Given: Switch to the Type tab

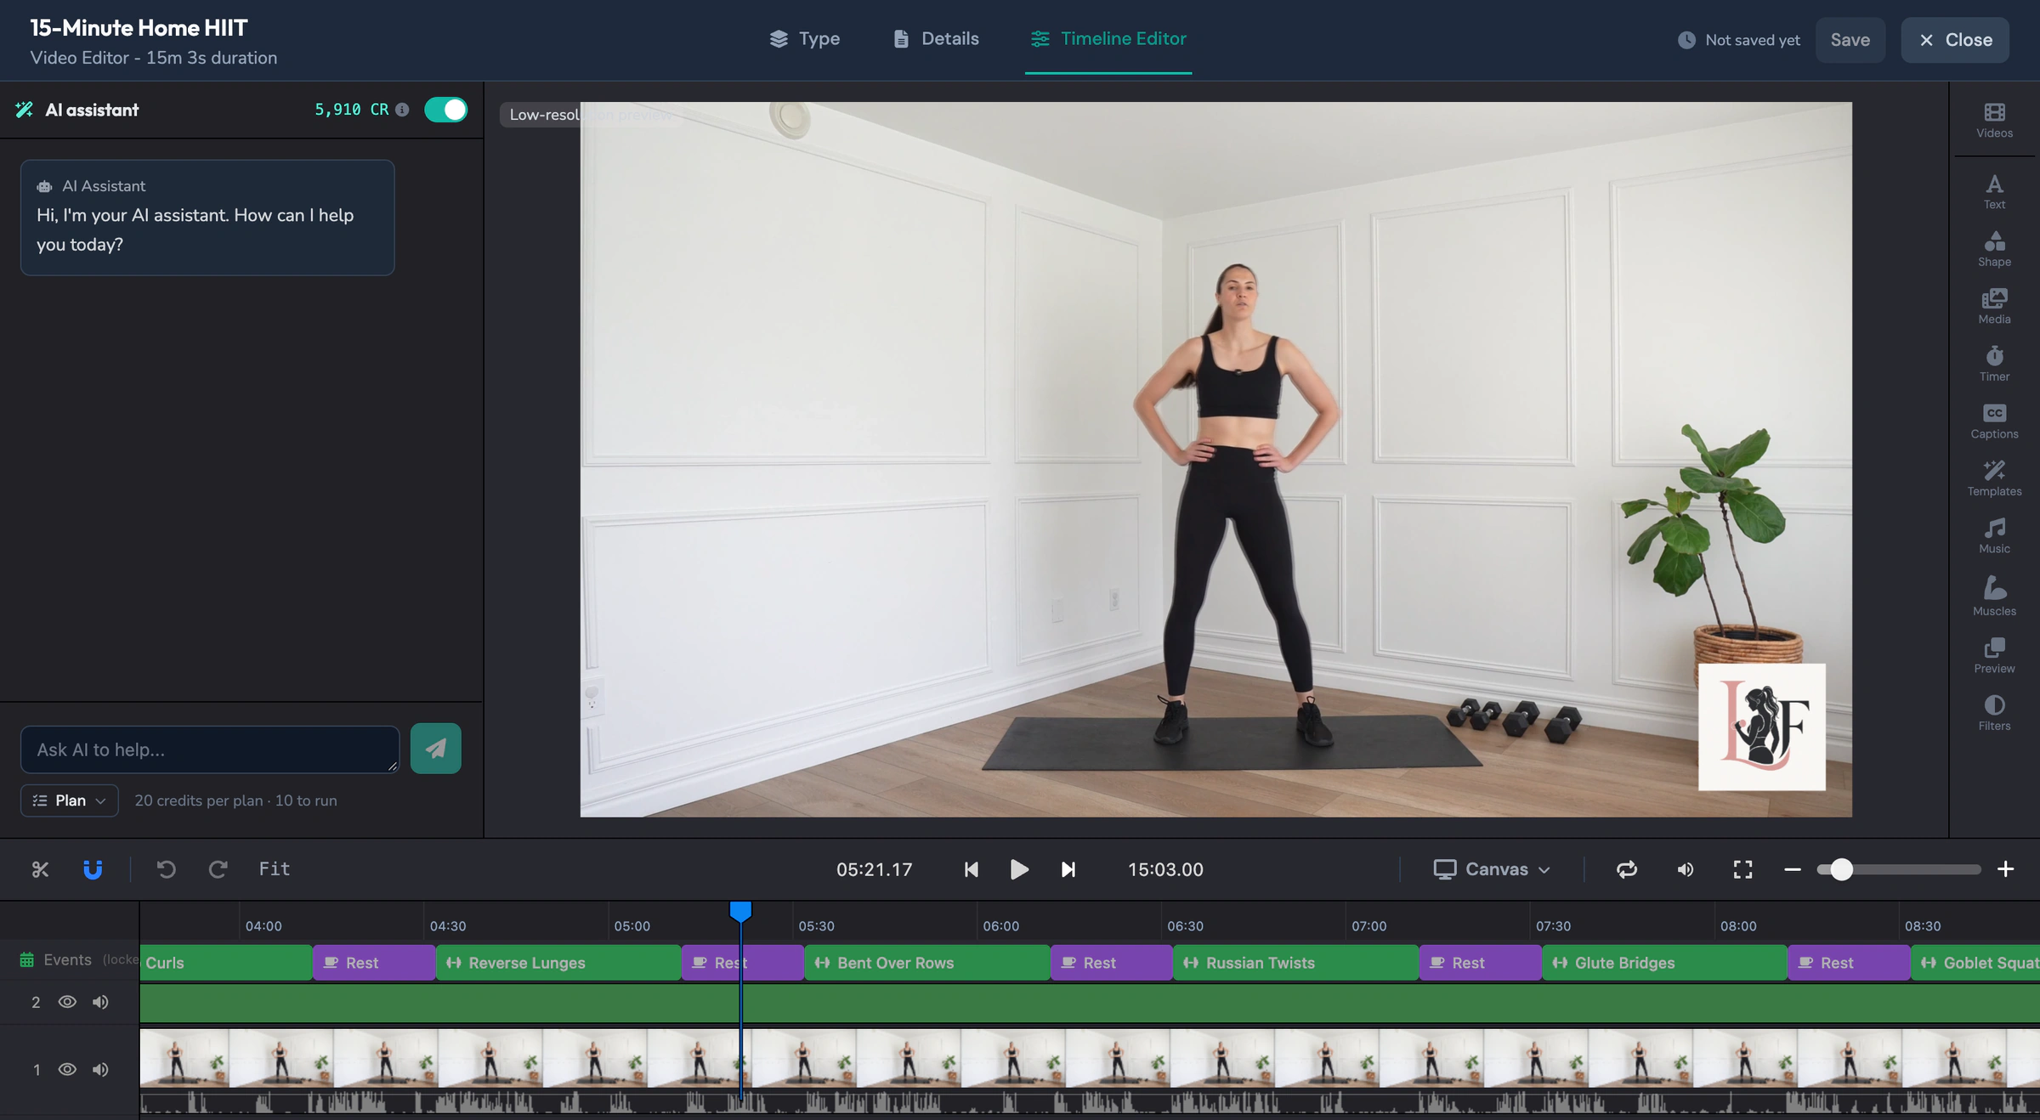Looking at the screenshot, I should click(804, 39).
